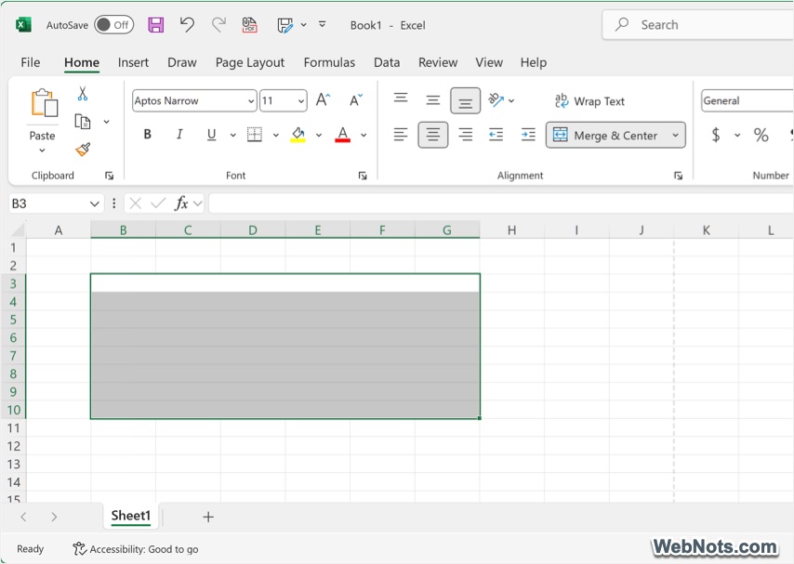This screenshot has width=794, height=564.
Task: Expand Customize Quick Access Toolbar arrow
Action: (x=322, y=24)
